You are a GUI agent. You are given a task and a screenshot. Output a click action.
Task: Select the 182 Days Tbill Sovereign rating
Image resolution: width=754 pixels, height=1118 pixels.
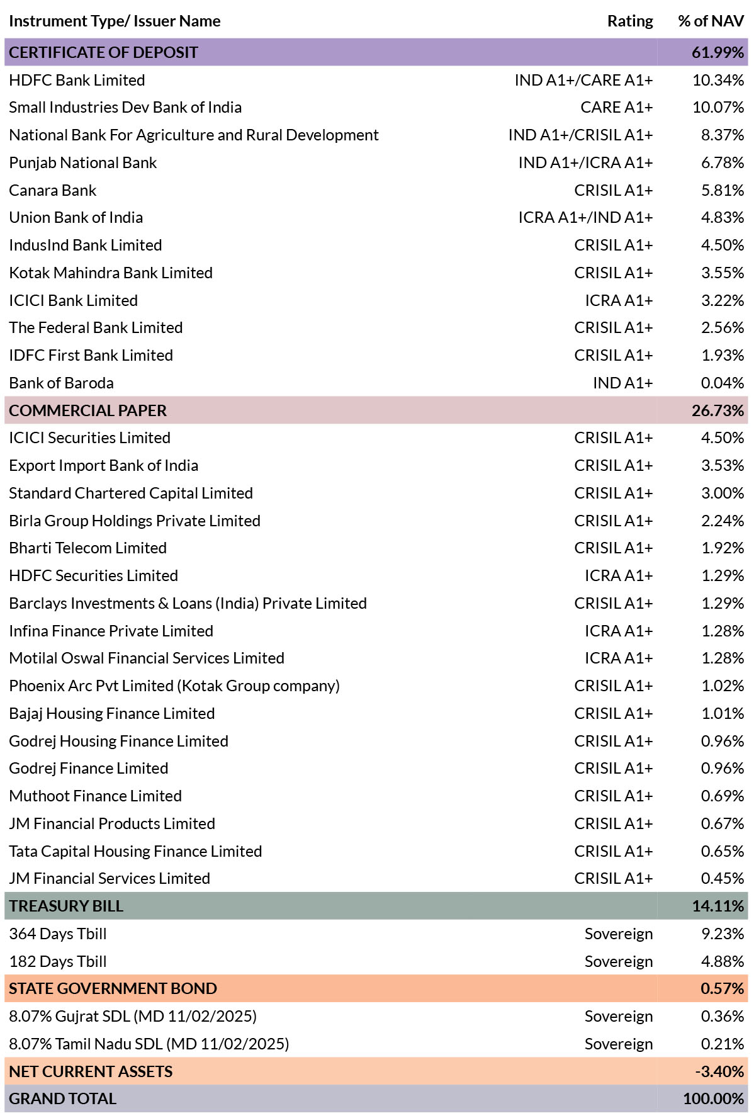click(x=619, y=961)
